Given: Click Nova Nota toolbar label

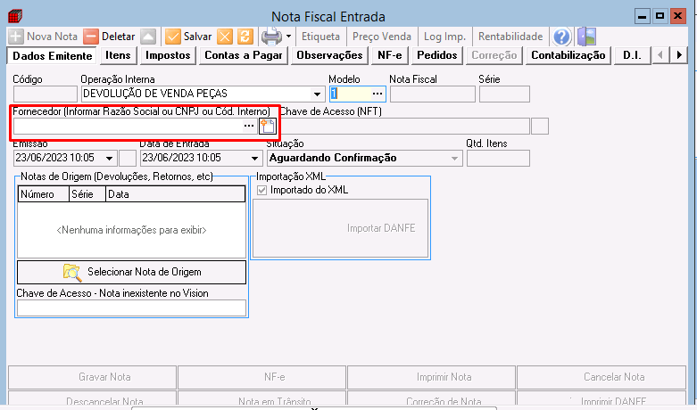Looking at the screenshot, I should click(52, 37).
